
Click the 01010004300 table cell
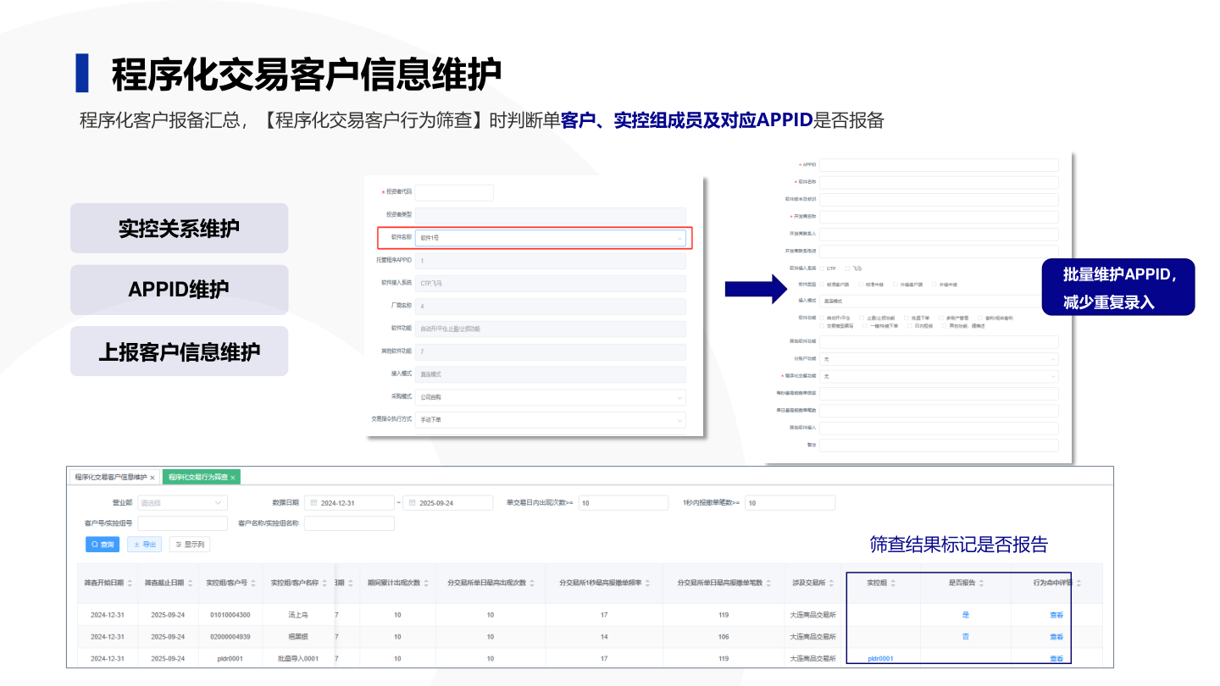point(230,615)
